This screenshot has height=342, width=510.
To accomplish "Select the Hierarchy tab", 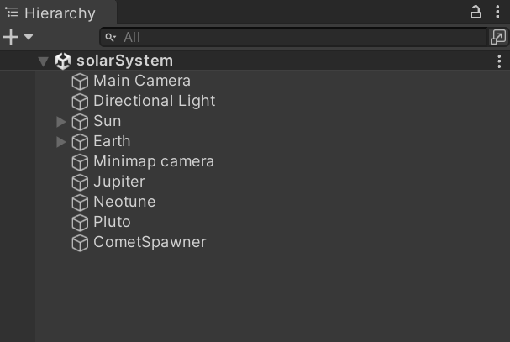I will point(51,13).
